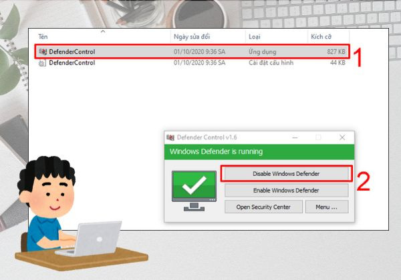401x280 pixels.
Task: Click the sort arrow above Tên column
Action: (103, 31)
